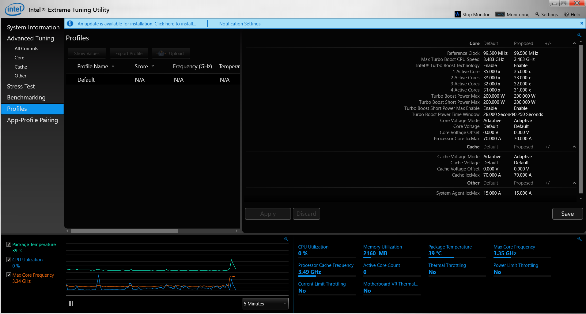
Task: Click the update available install link
Action: (x=137, y=24)
